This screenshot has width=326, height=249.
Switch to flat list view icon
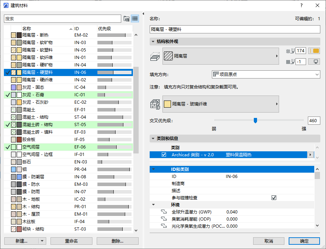coord(135,19)
